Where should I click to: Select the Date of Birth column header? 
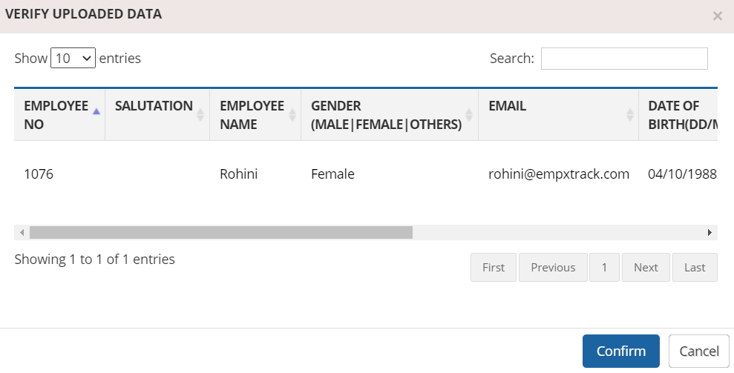[678, 115]
